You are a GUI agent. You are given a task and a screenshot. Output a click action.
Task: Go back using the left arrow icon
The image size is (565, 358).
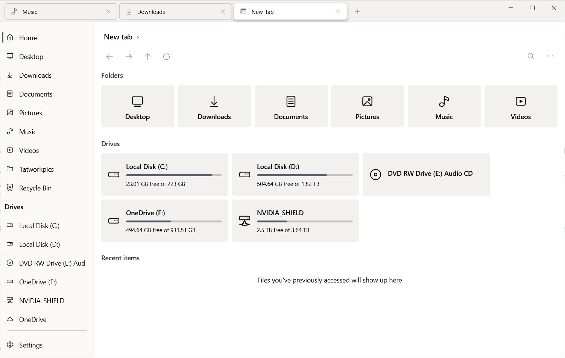coord(109,57)
